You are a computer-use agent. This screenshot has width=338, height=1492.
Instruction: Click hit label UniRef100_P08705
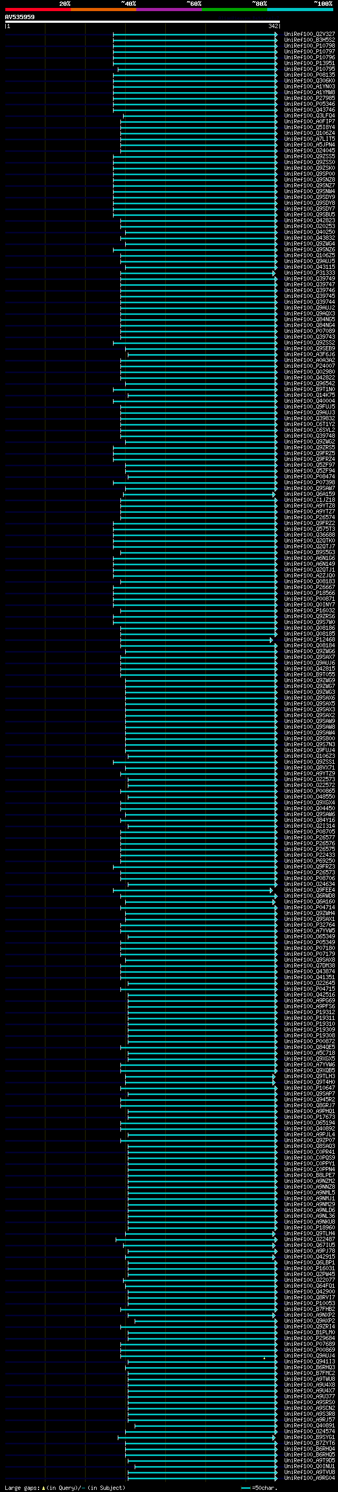click(309, 831)
